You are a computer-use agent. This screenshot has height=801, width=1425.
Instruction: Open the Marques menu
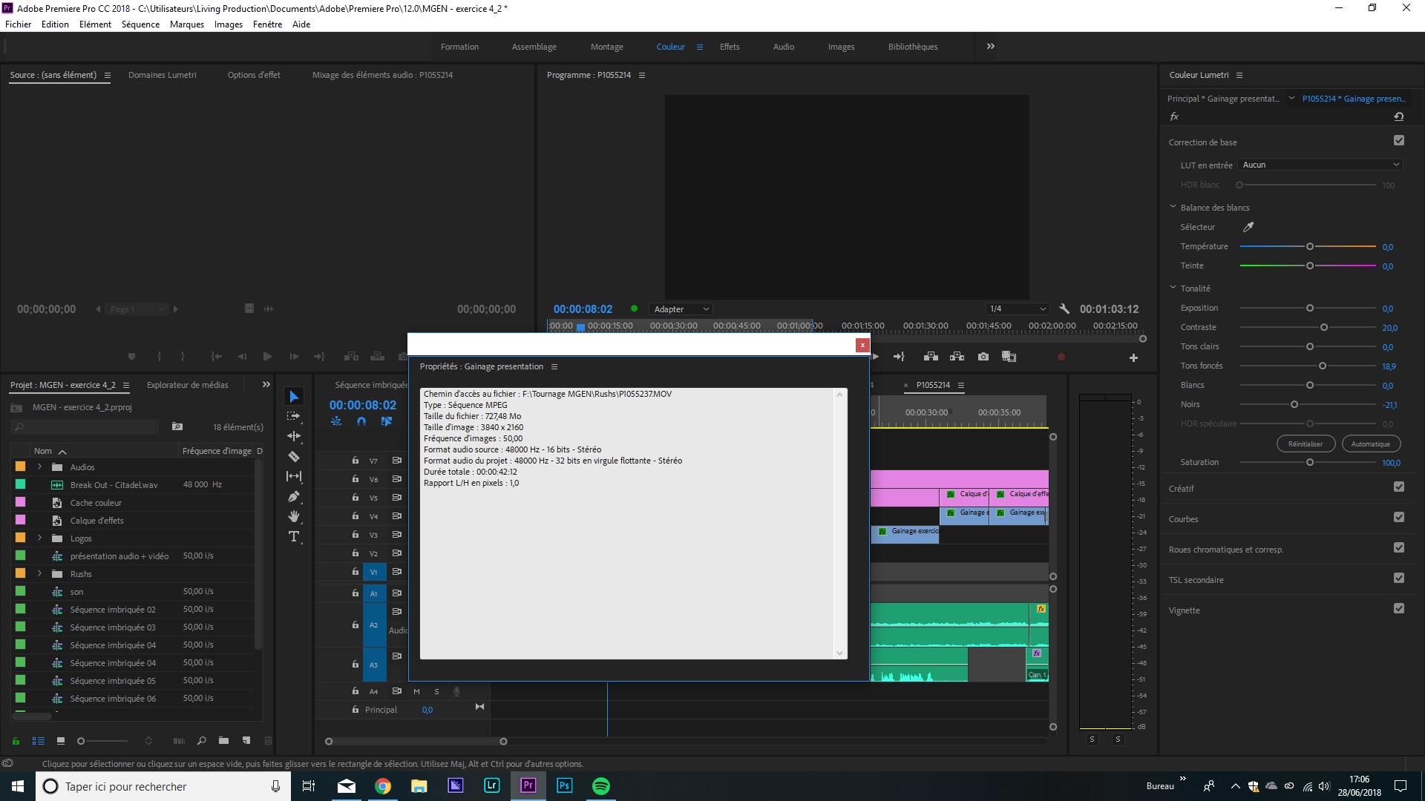[x=187, y=24]
